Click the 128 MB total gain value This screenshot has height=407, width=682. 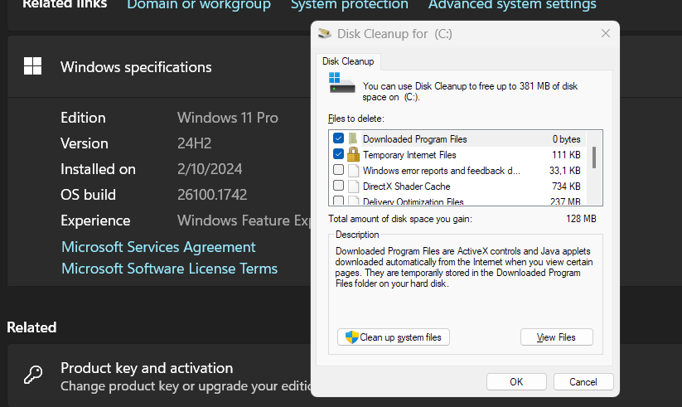coord(581,219)
